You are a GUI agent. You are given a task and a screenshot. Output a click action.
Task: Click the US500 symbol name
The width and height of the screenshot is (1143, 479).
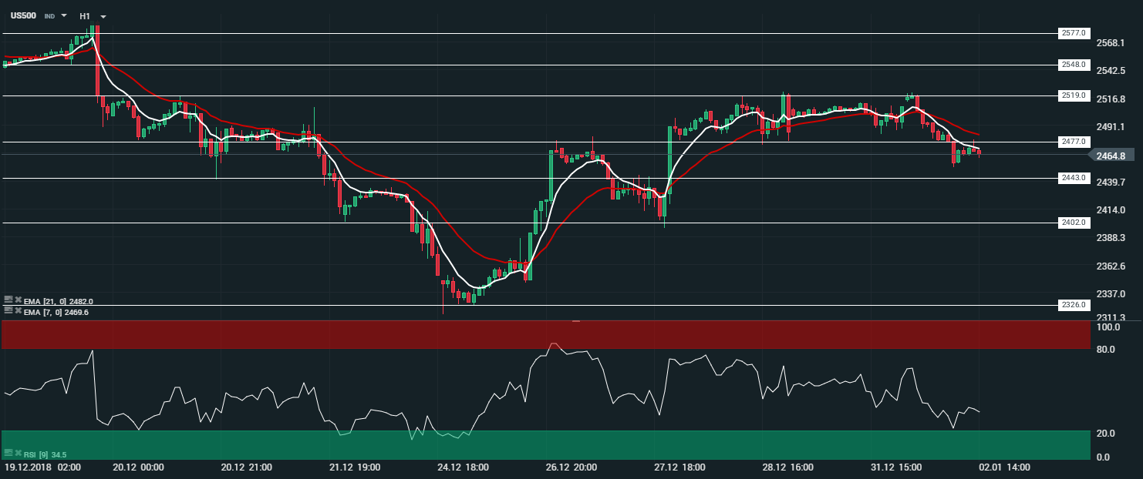click(x=23, y=15)
